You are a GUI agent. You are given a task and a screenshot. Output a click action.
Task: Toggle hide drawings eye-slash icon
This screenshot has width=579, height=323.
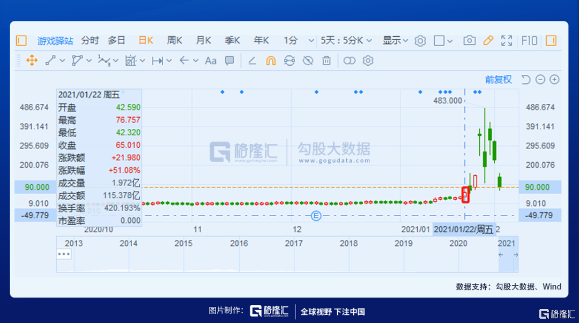click(308, 61)
